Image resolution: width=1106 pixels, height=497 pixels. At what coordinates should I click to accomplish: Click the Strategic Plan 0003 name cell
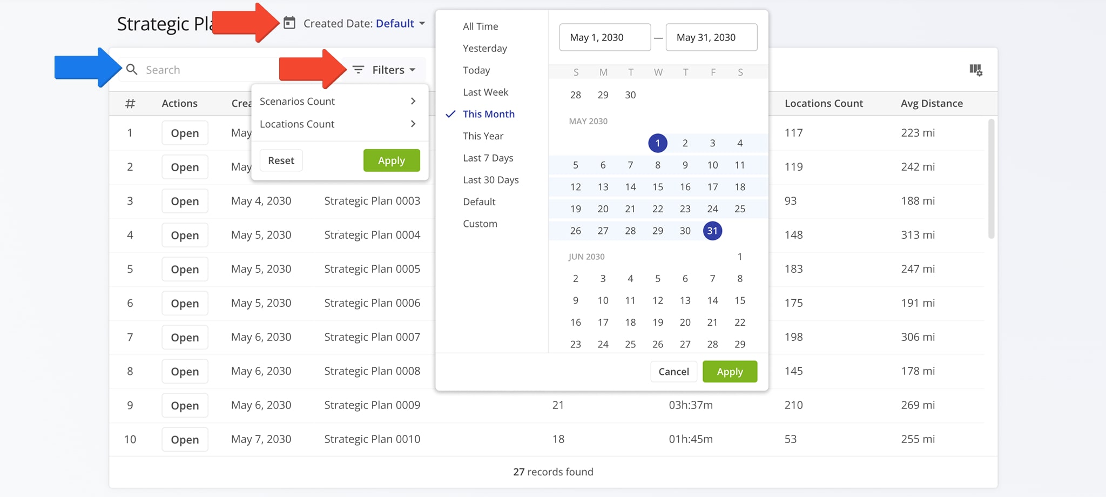click(x=372, y=201)
